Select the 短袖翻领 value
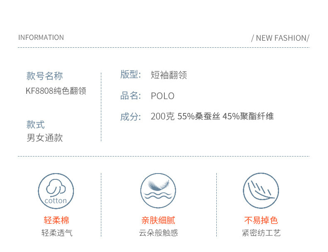Screen dimensions: 328x252 click(169, 75)
